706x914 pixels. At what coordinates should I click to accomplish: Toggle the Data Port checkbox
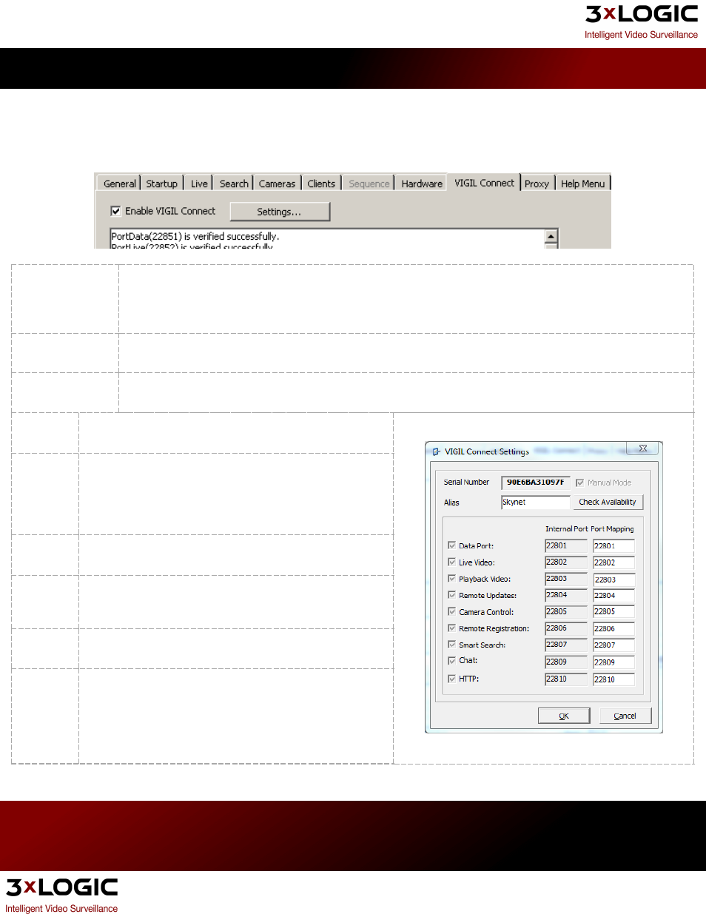pyautogui.click(x=451, y=545)
